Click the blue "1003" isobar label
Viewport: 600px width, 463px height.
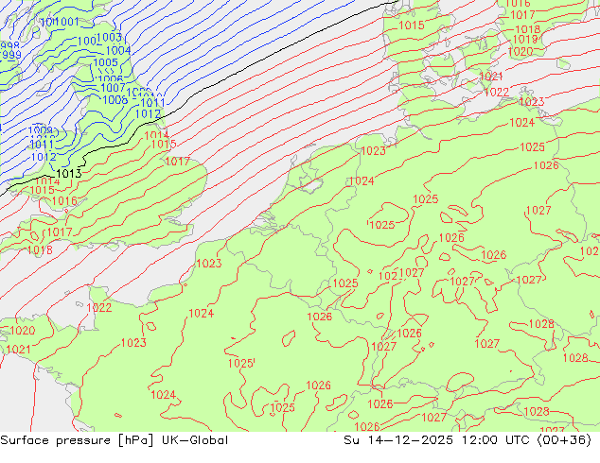pyautogui.click(x=110, y=38)
